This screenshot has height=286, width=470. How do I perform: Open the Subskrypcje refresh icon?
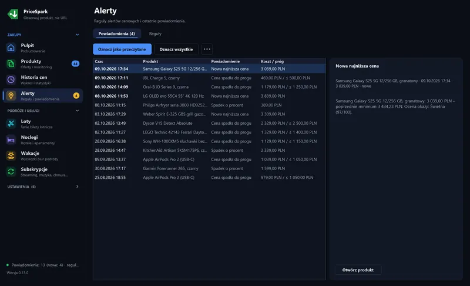11,171
